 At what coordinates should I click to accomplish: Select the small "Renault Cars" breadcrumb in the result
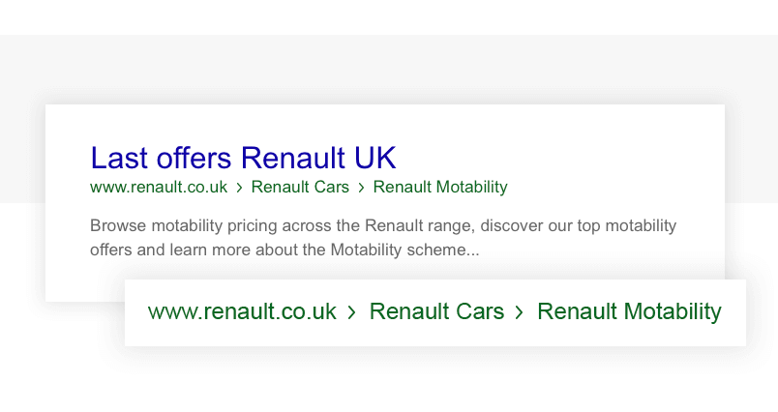300,188
